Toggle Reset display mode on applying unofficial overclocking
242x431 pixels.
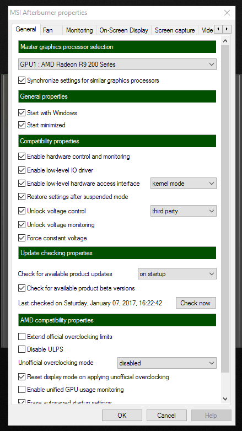[x=21, y=377]
